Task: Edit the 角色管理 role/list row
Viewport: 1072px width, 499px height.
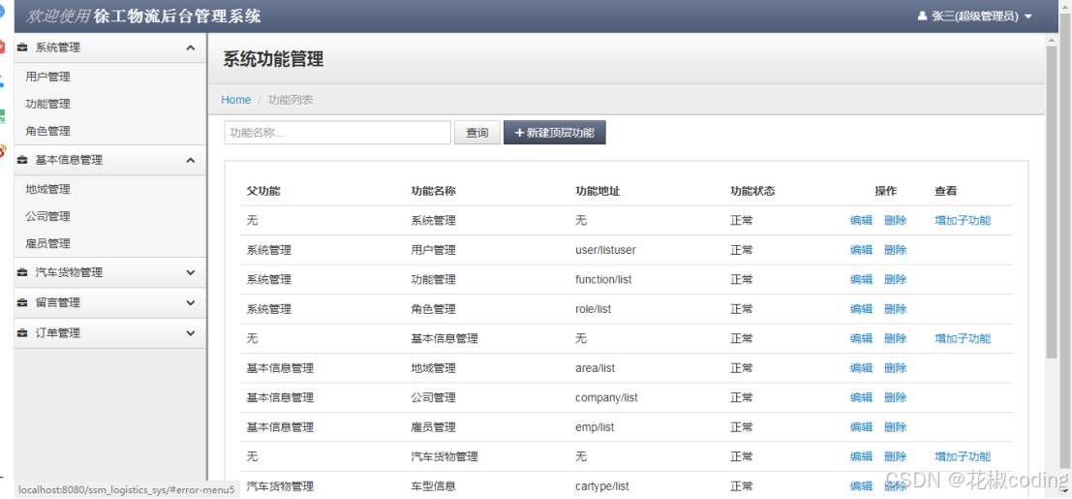Action: click(862, 309)
